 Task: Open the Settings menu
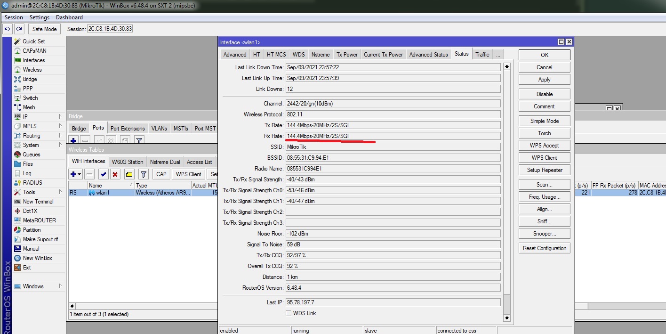point(40,17)
